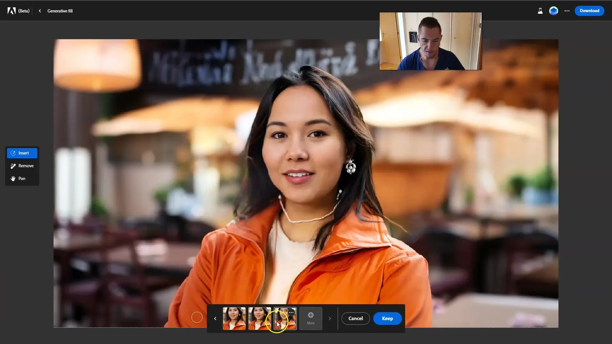Screen dimensions: 612x344
Task: Choose the third generated variation thumbnail
Action: [x=285, y=319]
